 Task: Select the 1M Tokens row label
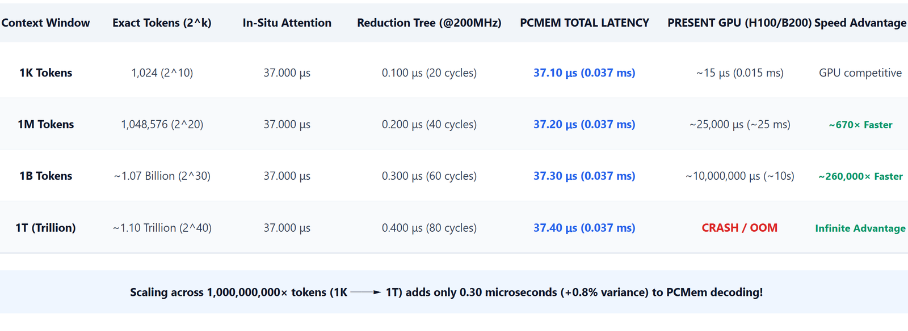(46, 124)
